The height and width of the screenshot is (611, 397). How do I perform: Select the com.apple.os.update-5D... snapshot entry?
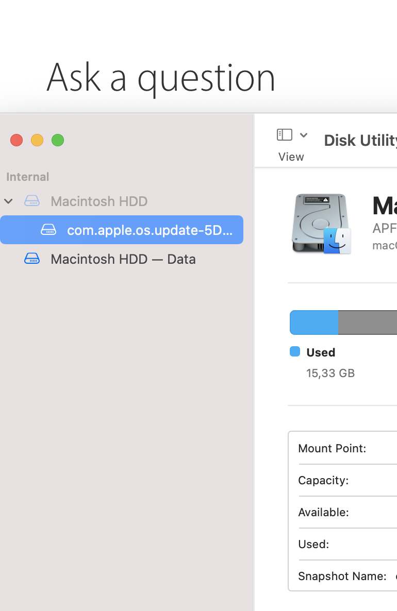[150, 230]
